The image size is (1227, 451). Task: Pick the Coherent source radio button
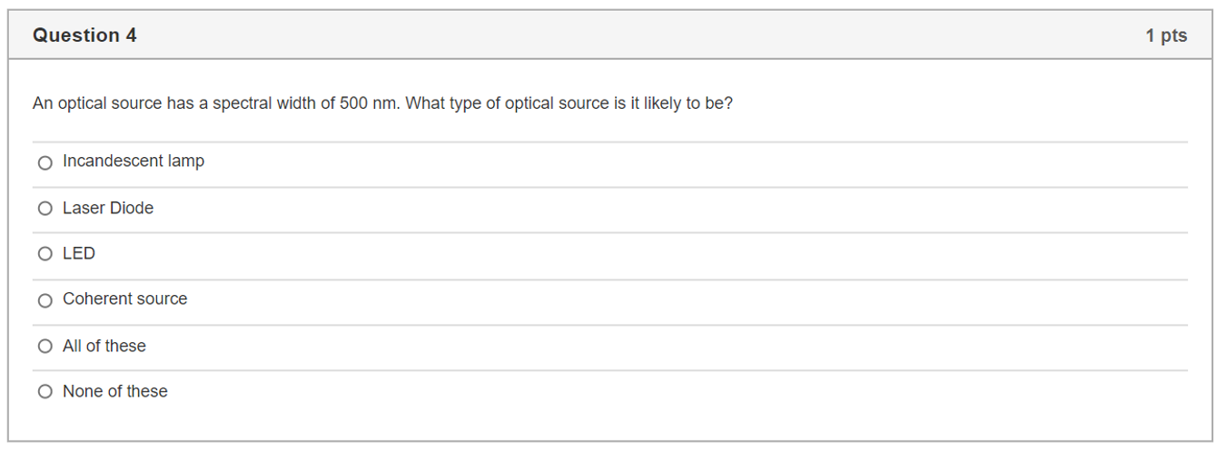coord(45,300)
